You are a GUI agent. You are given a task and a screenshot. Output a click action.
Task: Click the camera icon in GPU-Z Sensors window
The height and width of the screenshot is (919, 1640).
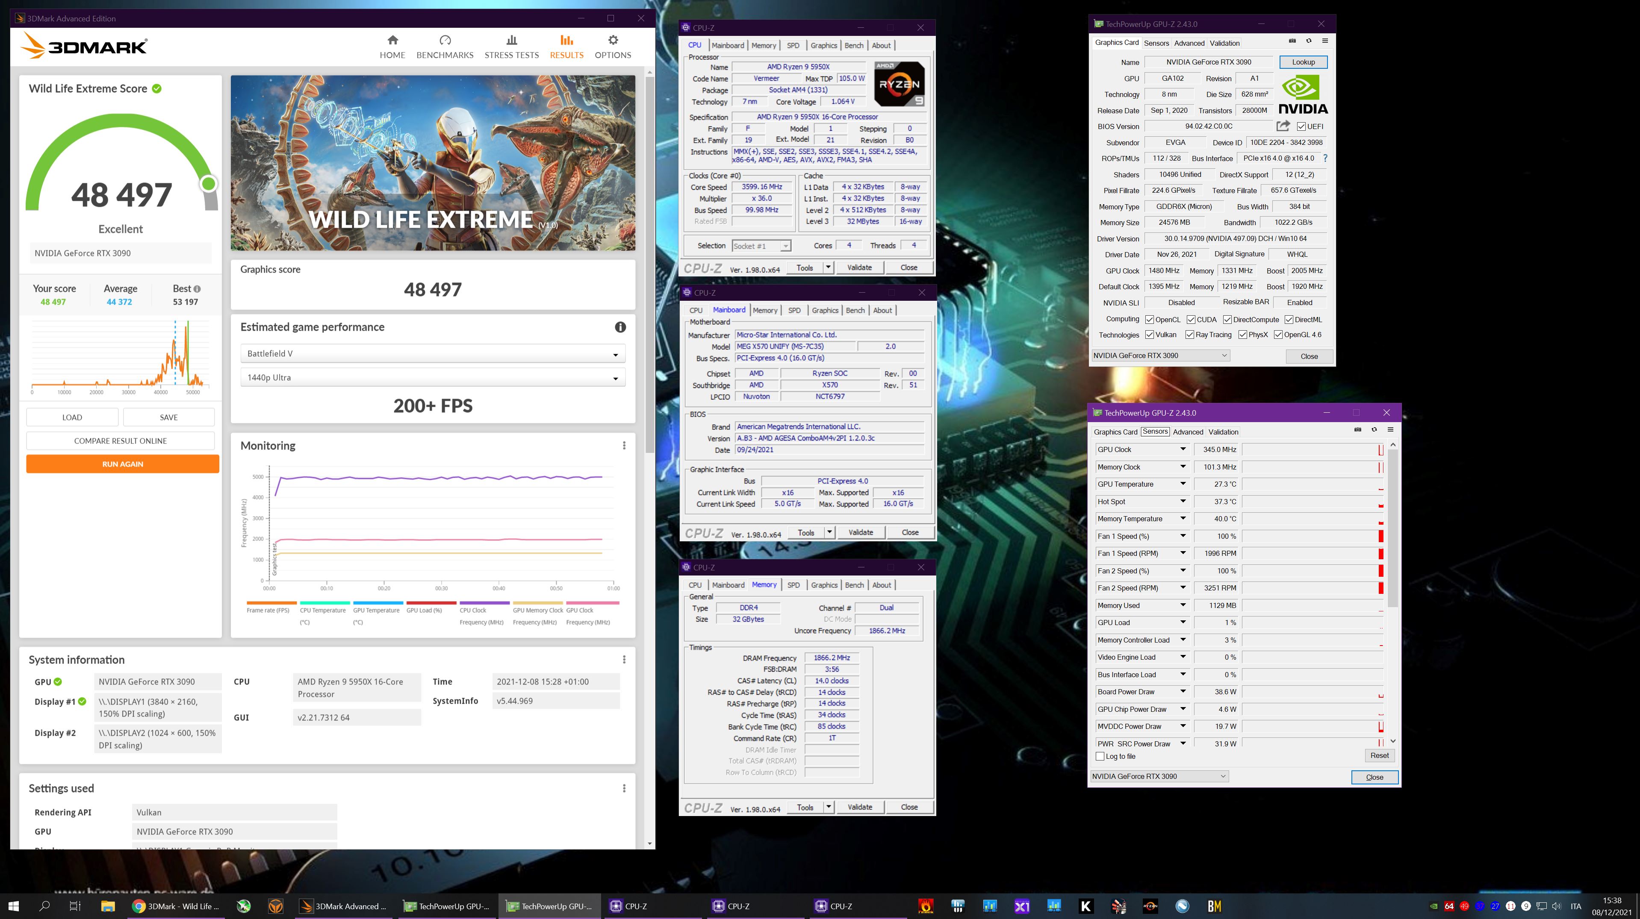click(x=1357, y=430)
